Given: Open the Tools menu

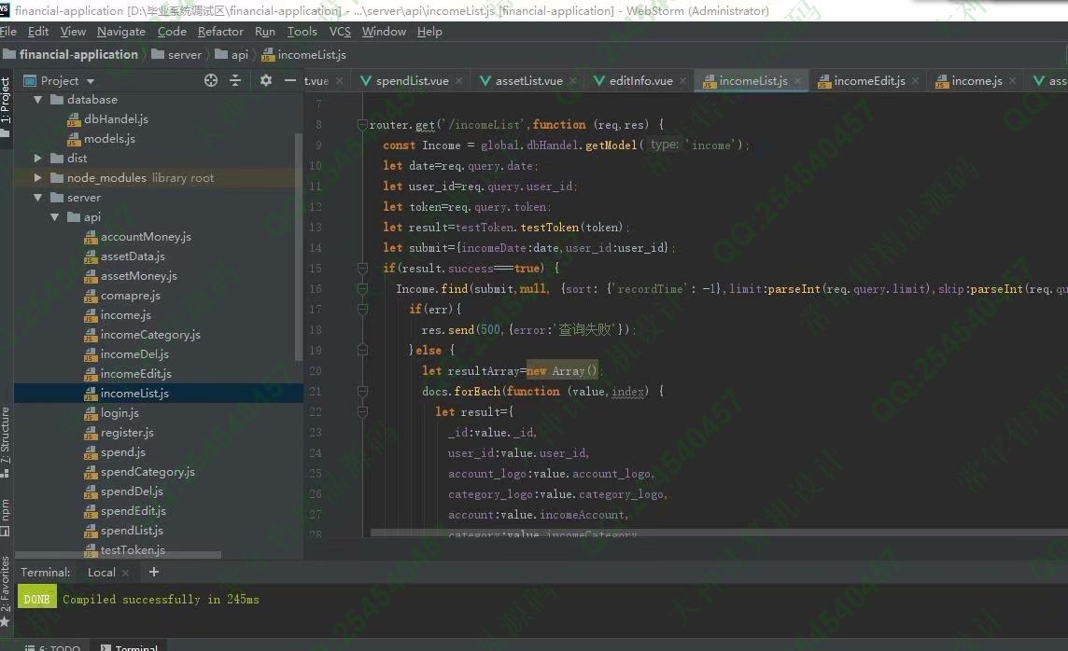Looking at the screenshot, I should coord(302,32).
